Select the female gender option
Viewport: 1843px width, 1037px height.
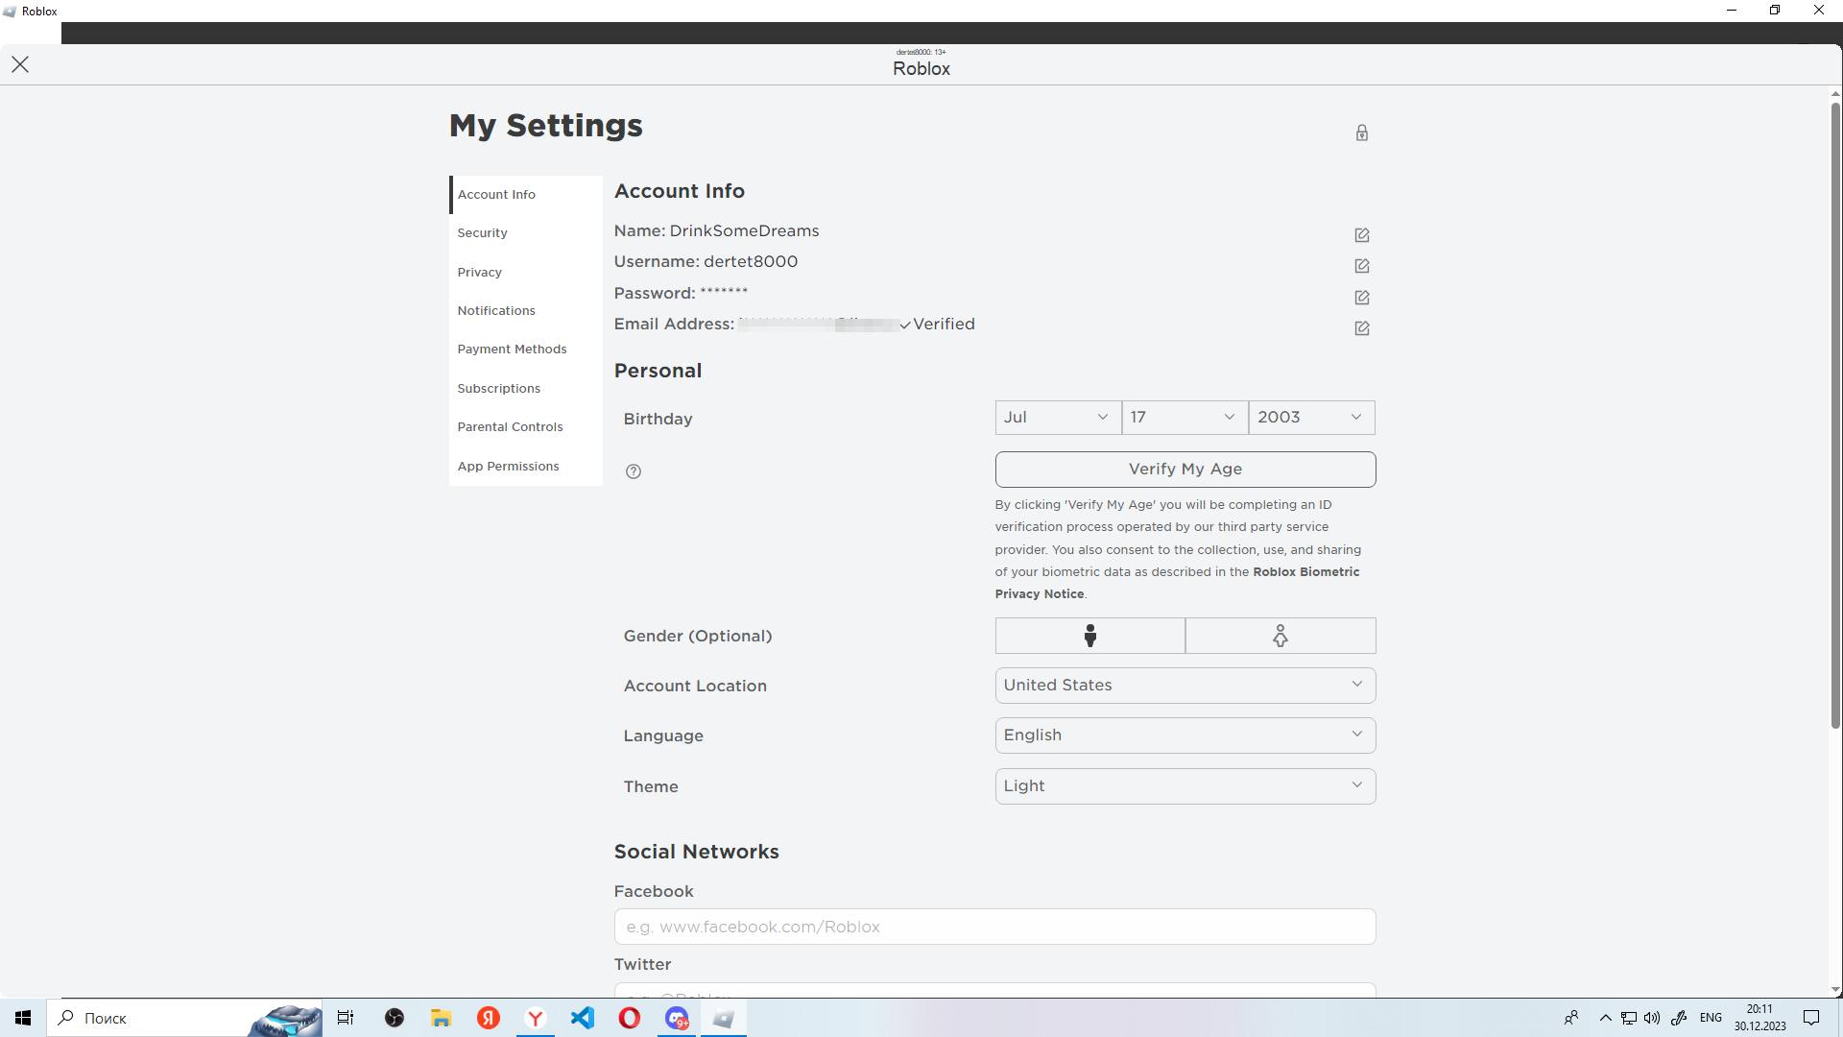1280,636
